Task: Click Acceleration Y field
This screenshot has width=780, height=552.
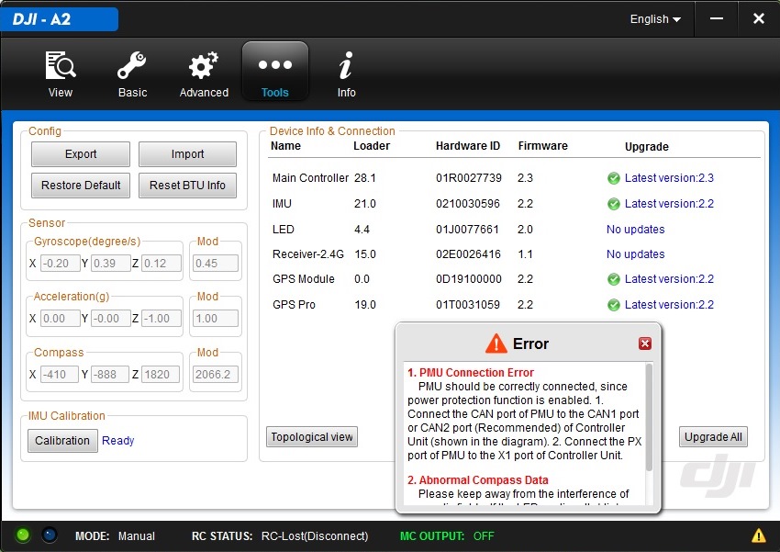Action: pyautogui.click(x=110, y=318)
